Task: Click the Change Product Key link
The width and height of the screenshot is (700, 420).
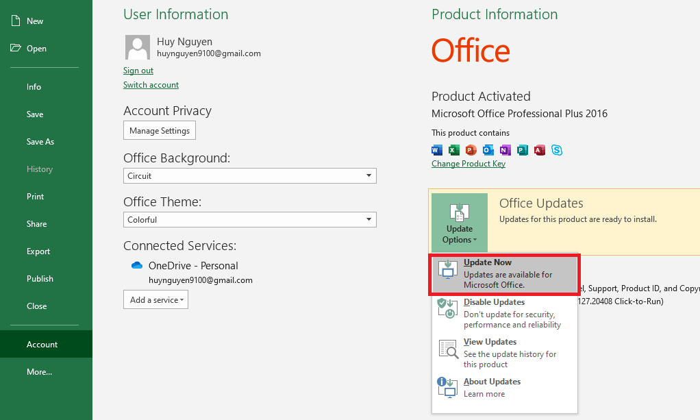Action: (x=468, y=164)
